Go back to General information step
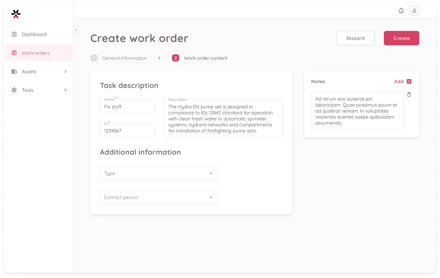 tap(124, 58)
